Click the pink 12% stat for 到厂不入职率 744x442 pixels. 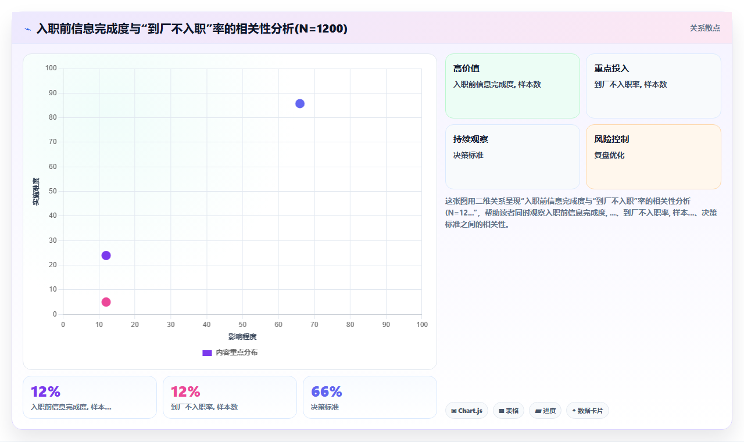point(185,392)
